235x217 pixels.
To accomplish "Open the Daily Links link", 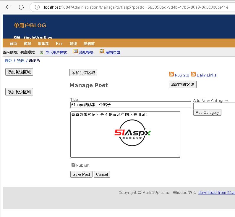I will point(207,75).
